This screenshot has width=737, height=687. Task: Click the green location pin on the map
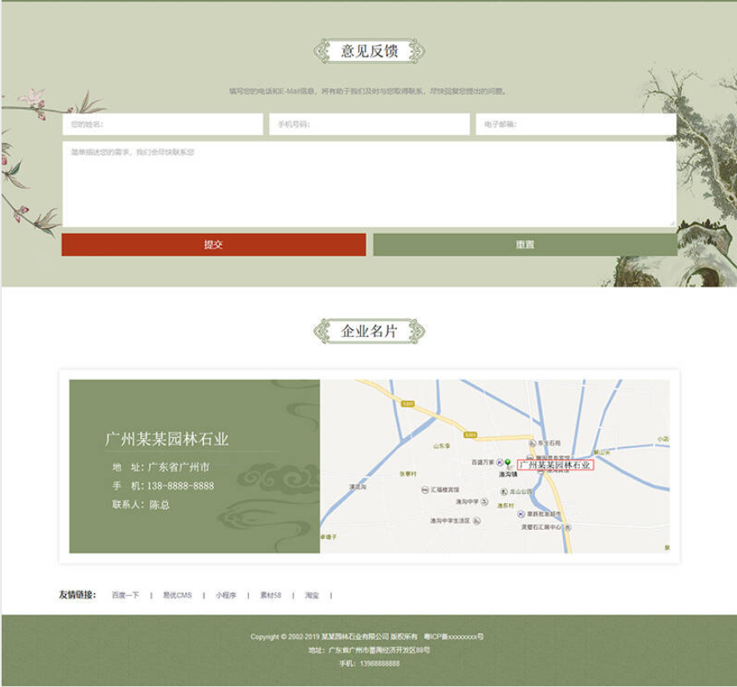[x=508, y=463]
